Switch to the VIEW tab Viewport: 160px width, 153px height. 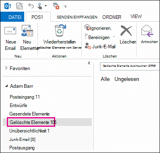click(x=136, y=17)
